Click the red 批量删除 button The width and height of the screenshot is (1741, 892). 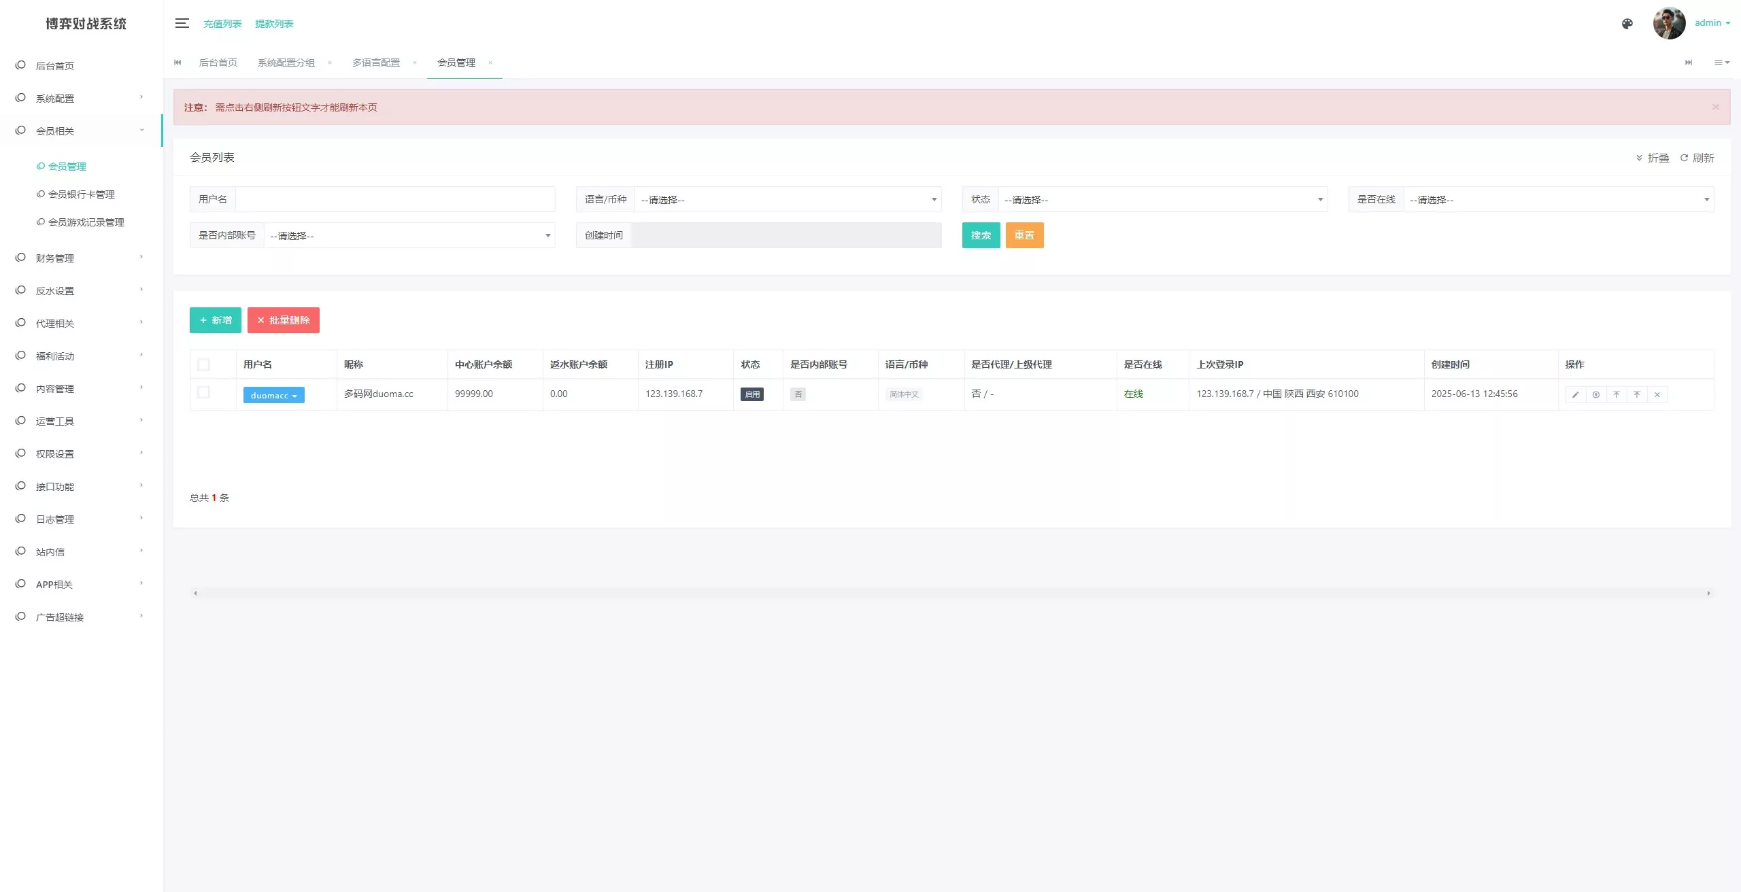(283, 320)
